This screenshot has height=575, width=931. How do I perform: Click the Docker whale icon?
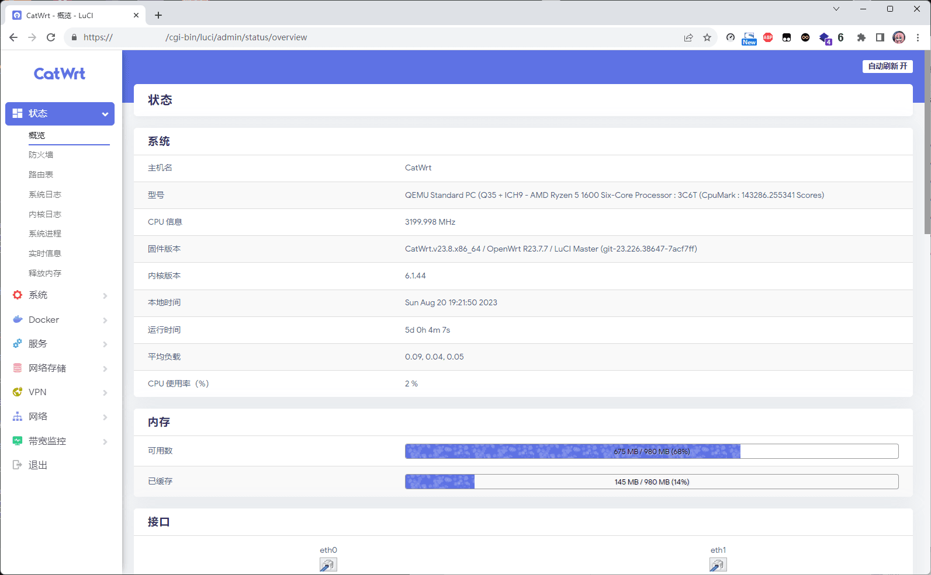[x=18, y=319]
